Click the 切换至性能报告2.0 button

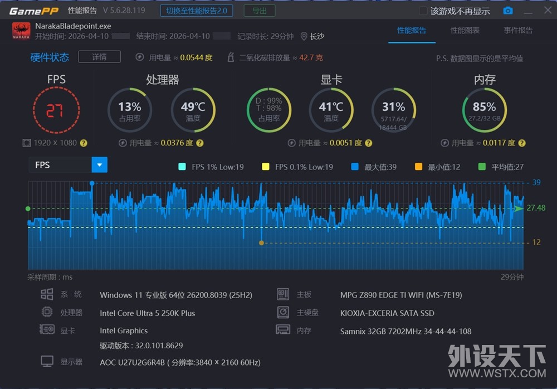(197, 11)
